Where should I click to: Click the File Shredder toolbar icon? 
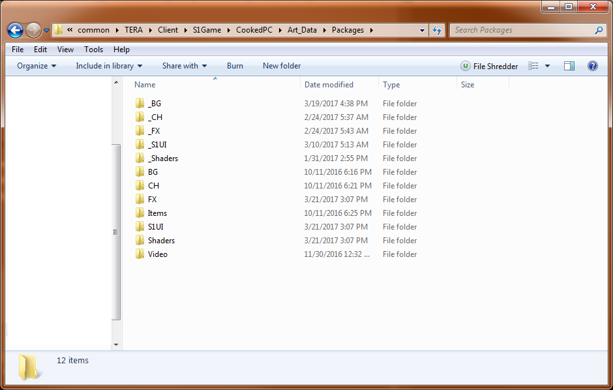[x=466, y=66]
